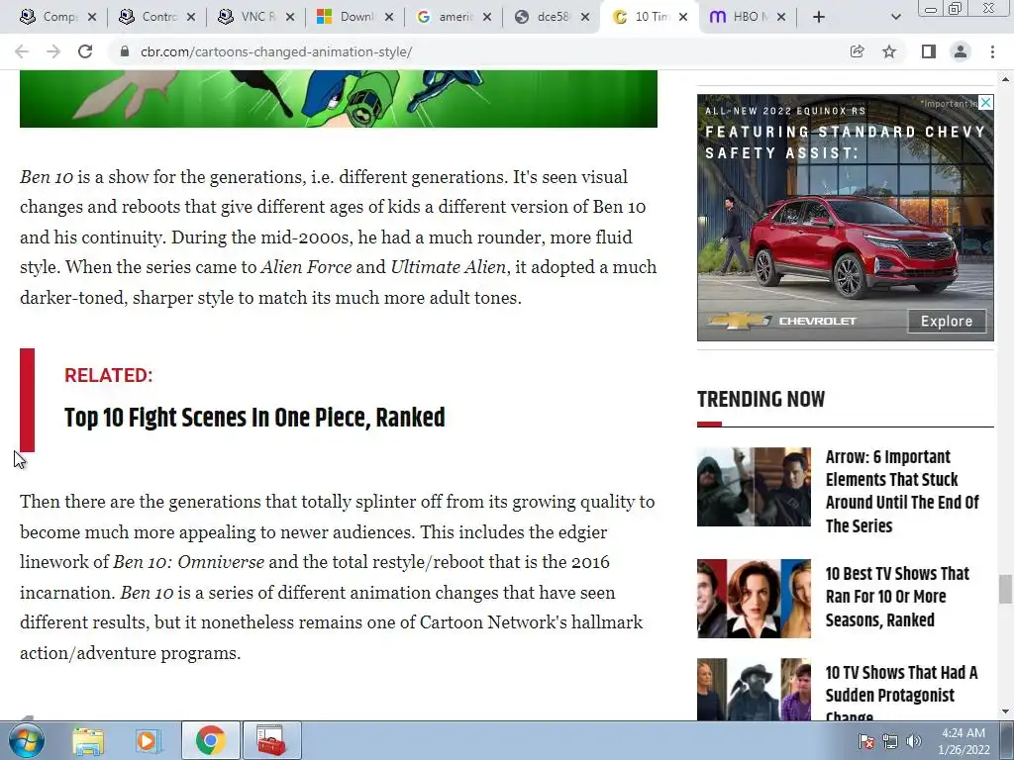
Task: Open the Chrome three-dot menu
Action: click(992, 51)
